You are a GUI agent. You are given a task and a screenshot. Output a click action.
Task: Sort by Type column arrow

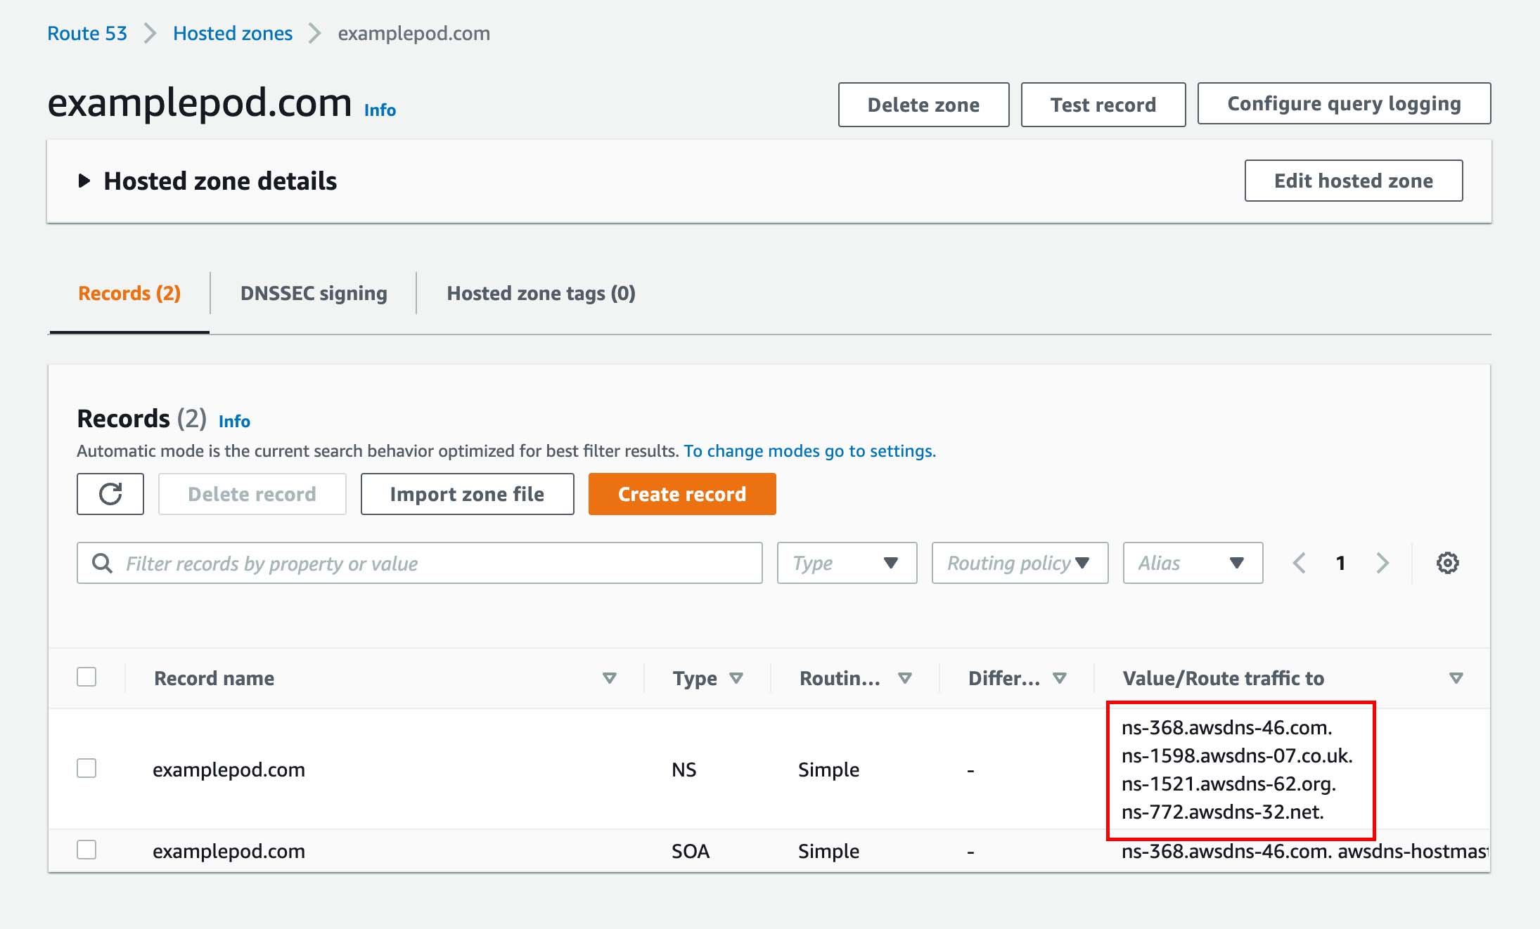click(736, 678)
